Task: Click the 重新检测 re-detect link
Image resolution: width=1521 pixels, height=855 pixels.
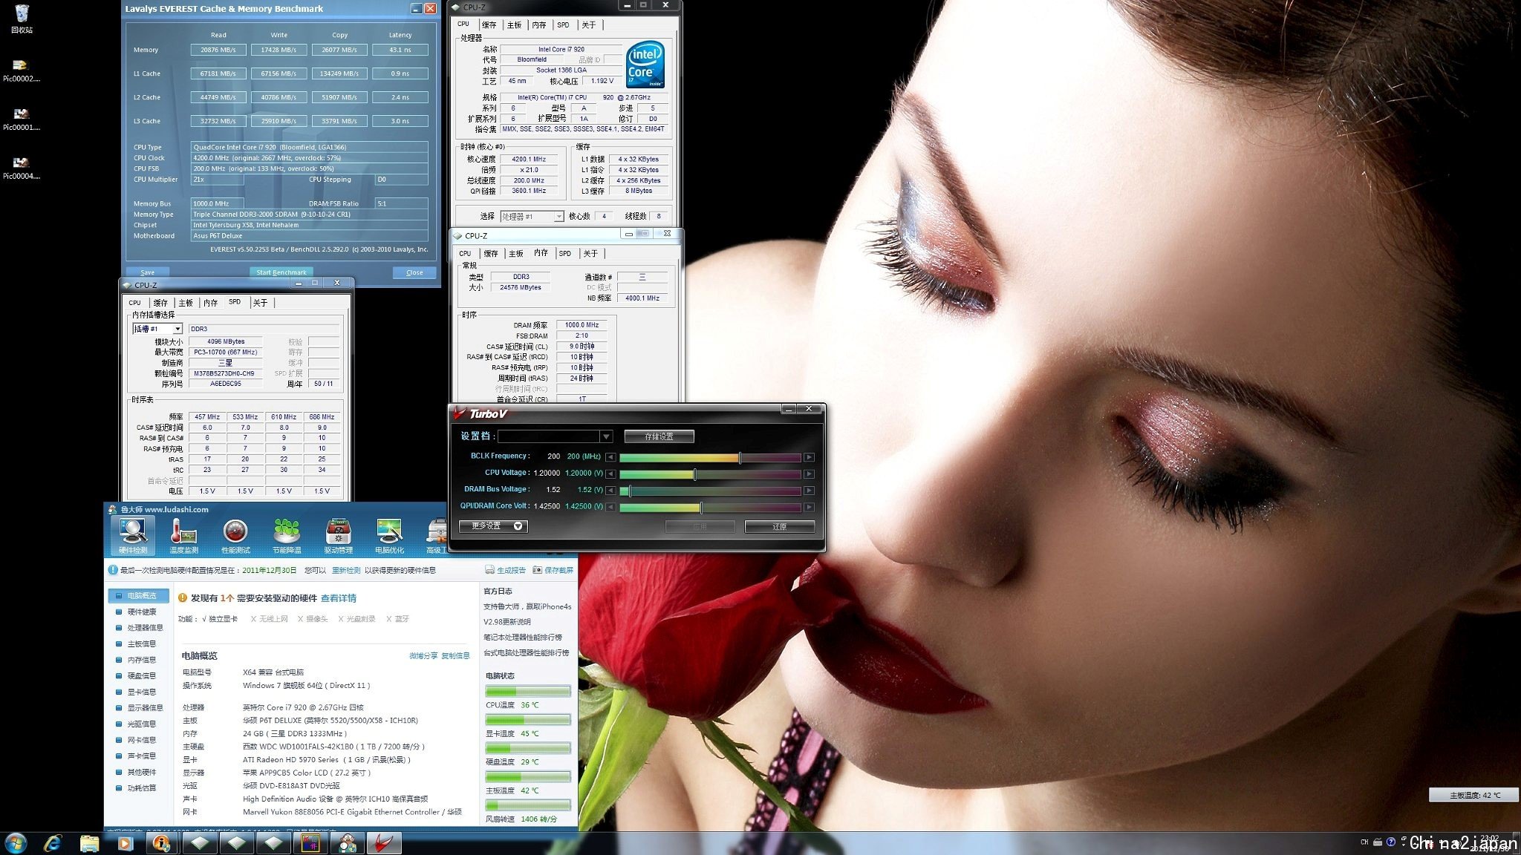Action: (346, 570)
